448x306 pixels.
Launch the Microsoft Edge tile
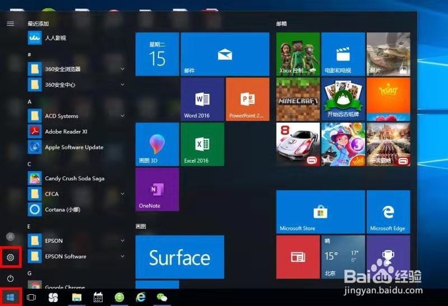(388, 212)
